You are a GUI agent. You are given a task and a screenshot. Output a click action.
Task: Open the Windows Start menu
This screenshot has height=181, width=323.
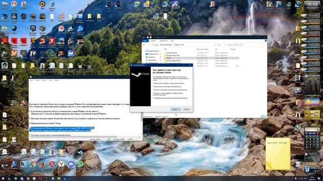coord(3,178)
